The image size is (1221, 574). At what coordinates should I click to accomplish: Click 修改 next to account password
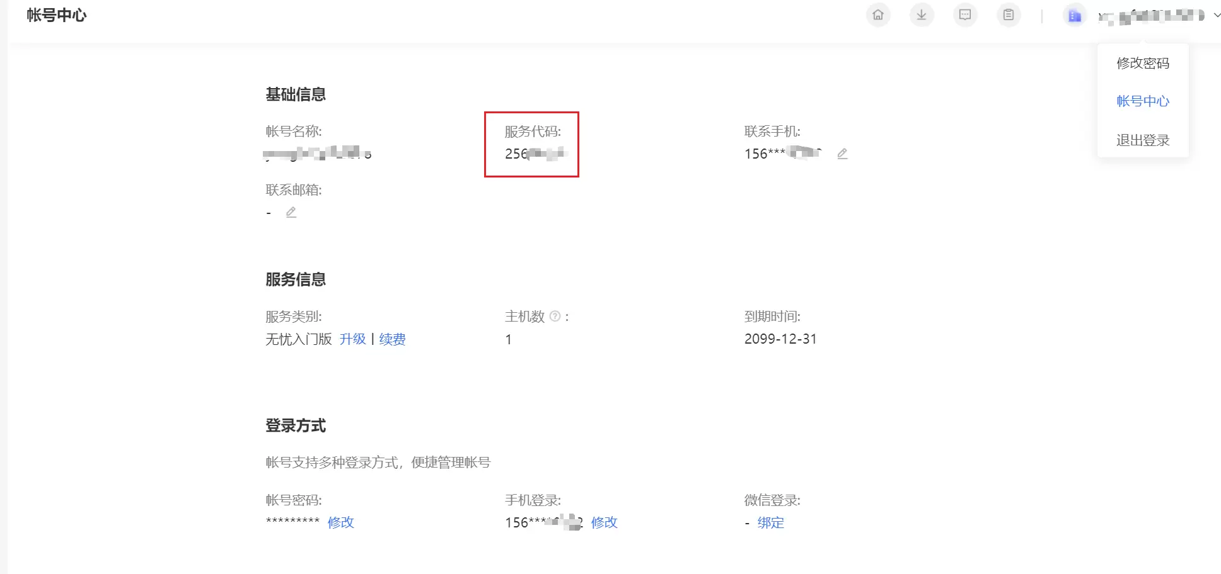coord(341,522)
